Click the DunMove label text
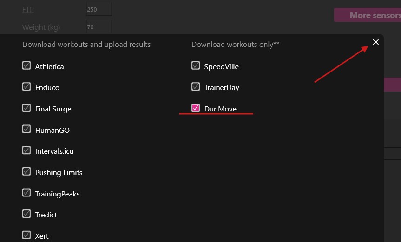 point(220,109)
